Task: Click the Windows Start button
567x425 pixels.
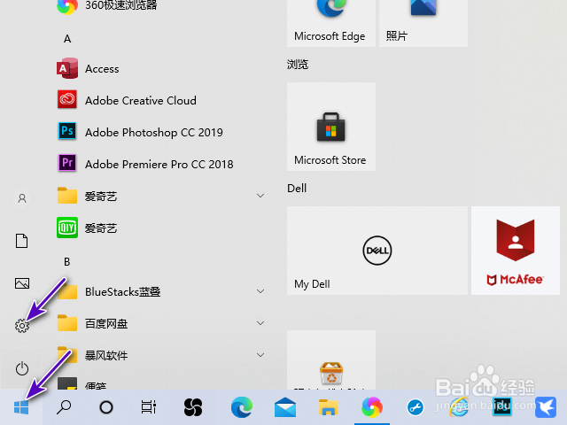Action: pos(21,407)
